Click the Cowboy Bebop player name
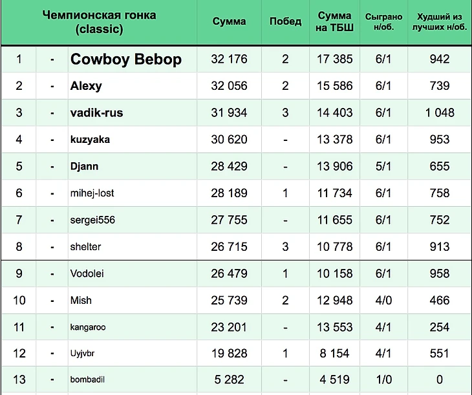The height and width of the screenshot is (395, 472). coord(126,59)
